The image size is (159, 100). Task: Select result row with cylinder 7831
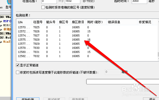click(x=87, y=52)
